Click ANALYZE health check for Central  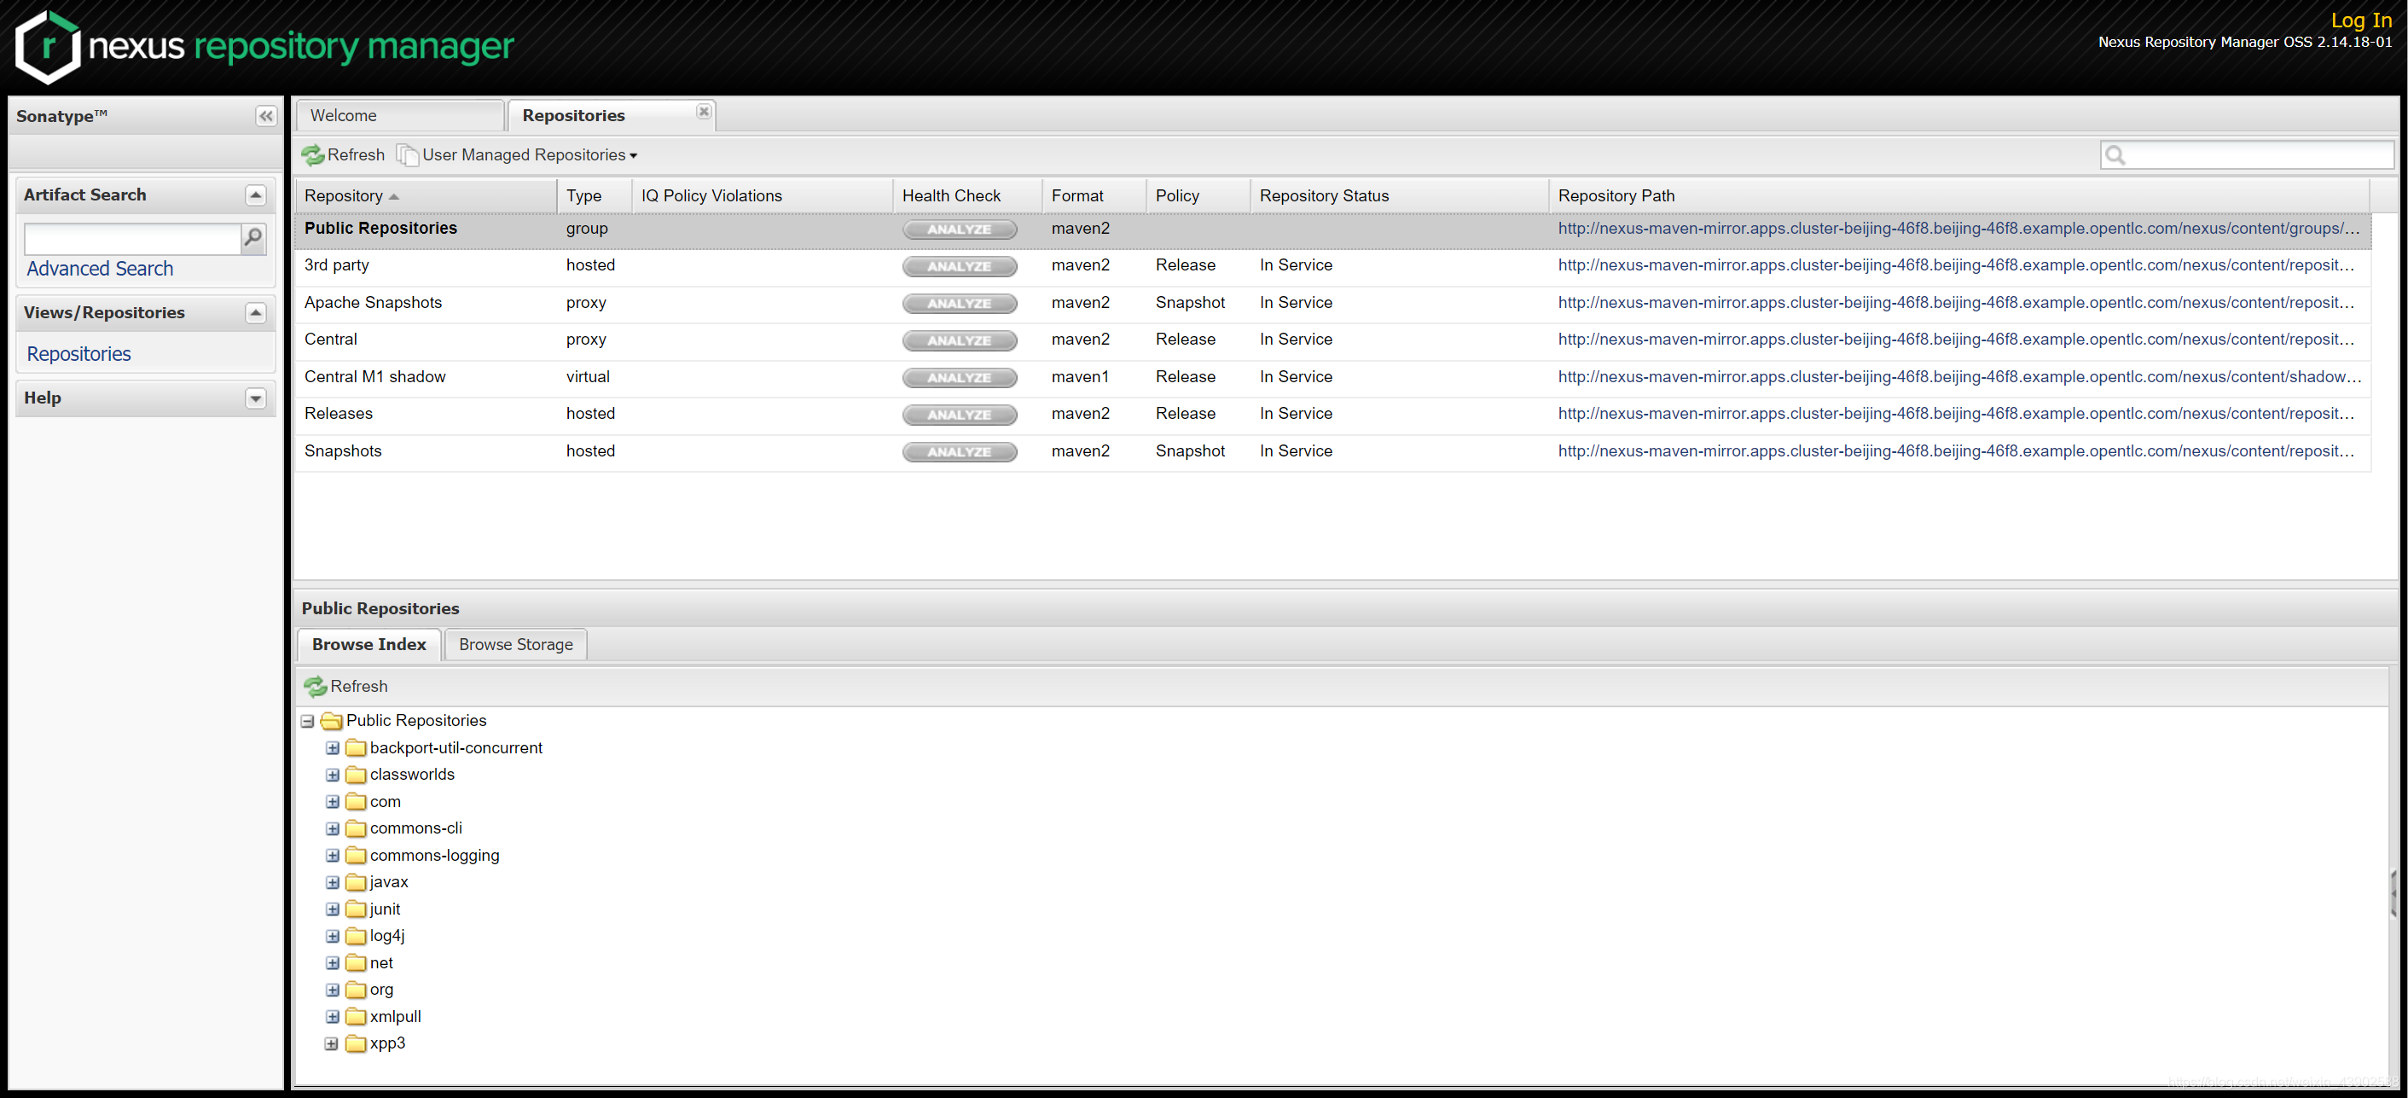pyautogui.click(x=959, y=340)
